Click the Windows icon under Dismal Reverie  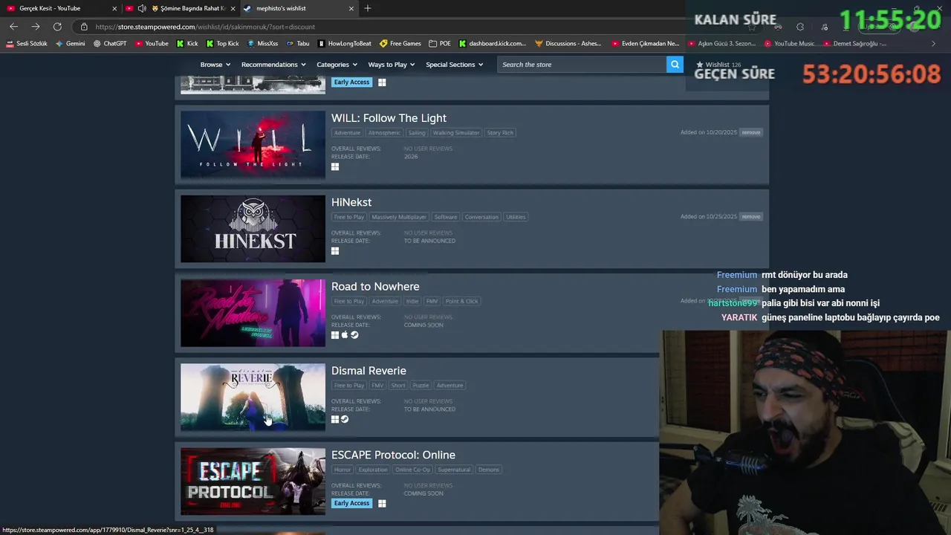pos(335,419)
